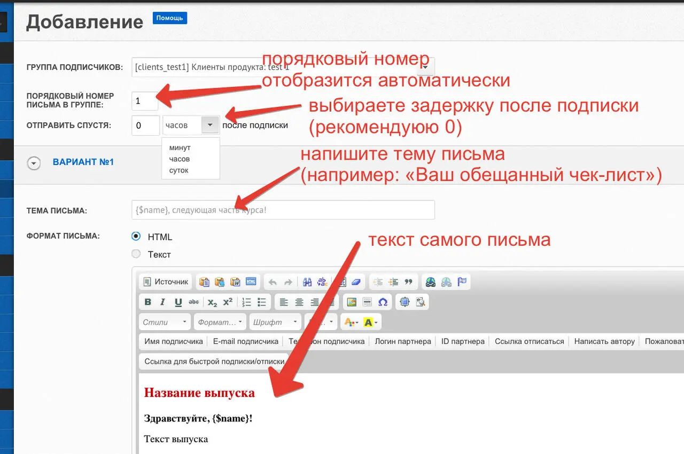Insert E-mail подписчика variable

click(x=246, y=341)
